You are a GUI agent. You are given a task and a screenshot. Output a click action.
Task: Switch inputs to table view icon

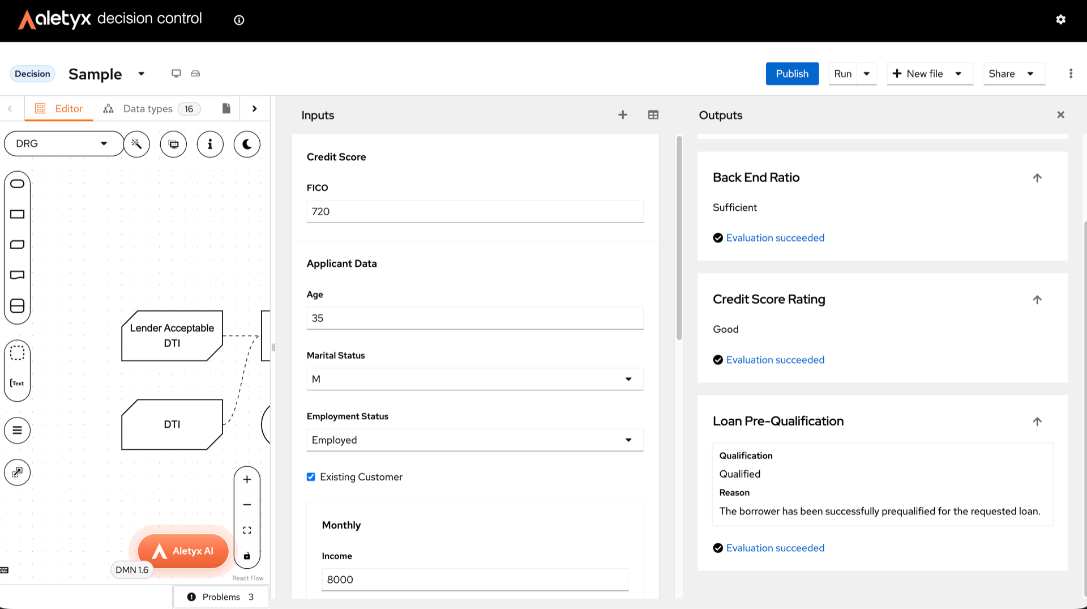pyautogui.click(x=653, y=115)
